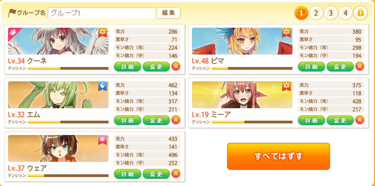Click すべてはずす to remove all members

point(279,156)
